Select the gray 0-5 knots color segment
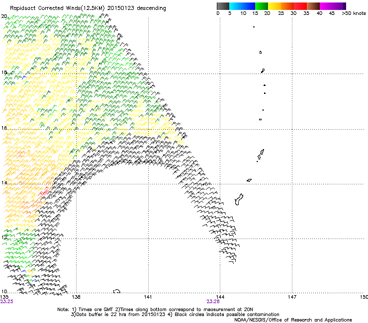368x323 pixels. 223,6
